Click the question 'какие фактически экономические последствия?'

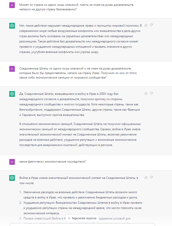pos(52,162)
